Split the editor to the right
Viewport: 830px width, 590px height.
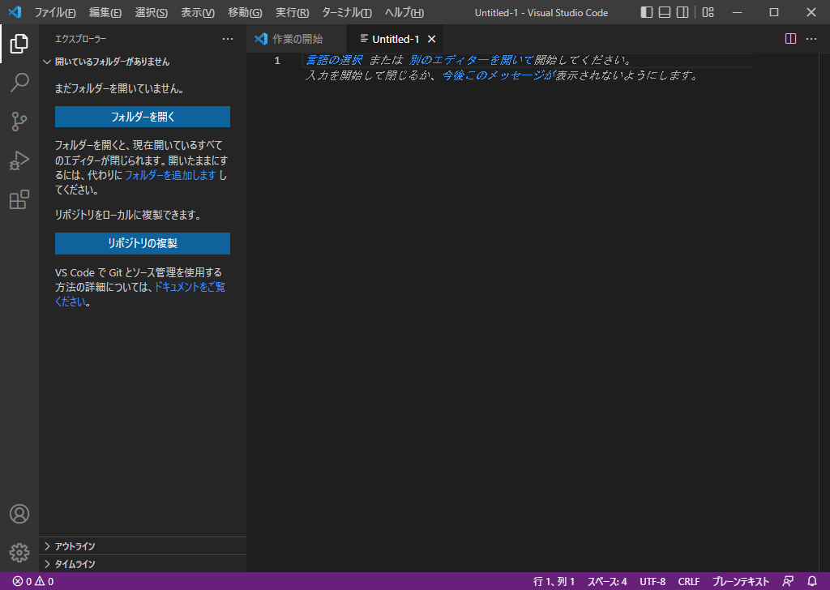coord(790,39)
